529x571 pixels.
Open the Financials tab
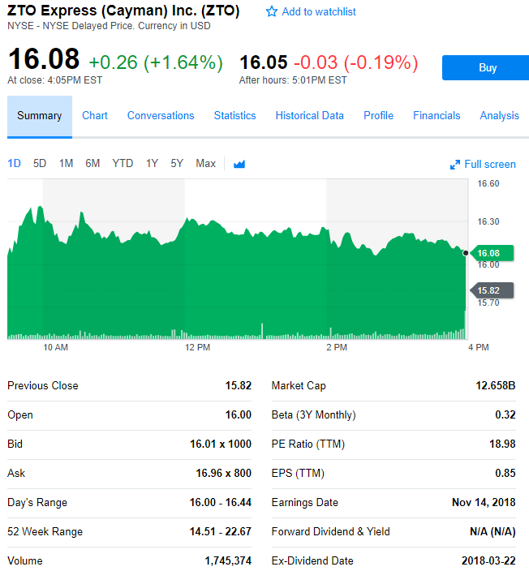tap(437, 116)
